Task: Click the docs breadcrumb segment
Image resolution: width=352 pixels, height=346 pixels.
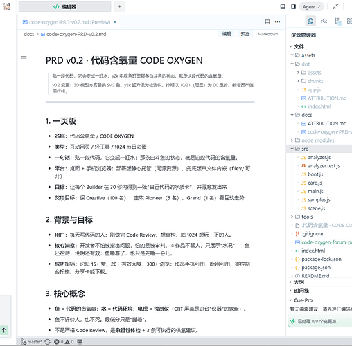Action: (x=29, y=34)
